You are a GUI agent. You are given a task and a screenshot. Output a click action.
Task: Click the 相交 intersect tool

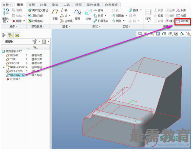tap(170, 21)
